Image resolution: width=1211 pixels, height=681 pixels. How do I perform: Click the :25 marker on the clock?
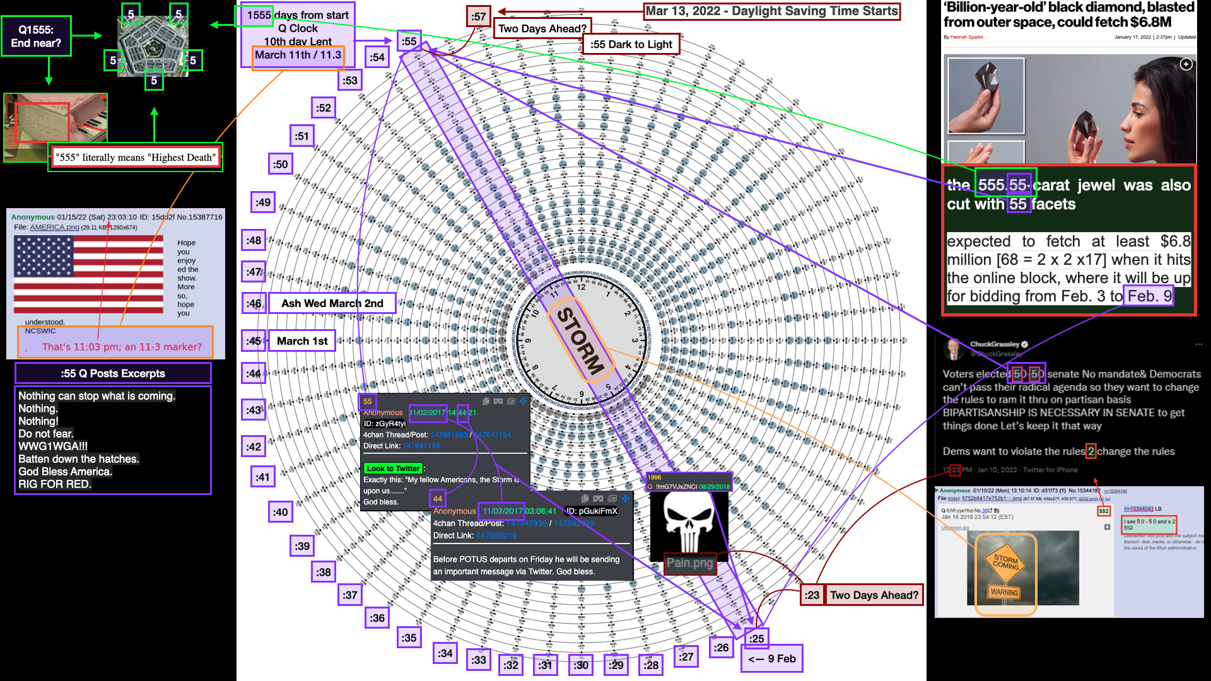click(756, 638)
